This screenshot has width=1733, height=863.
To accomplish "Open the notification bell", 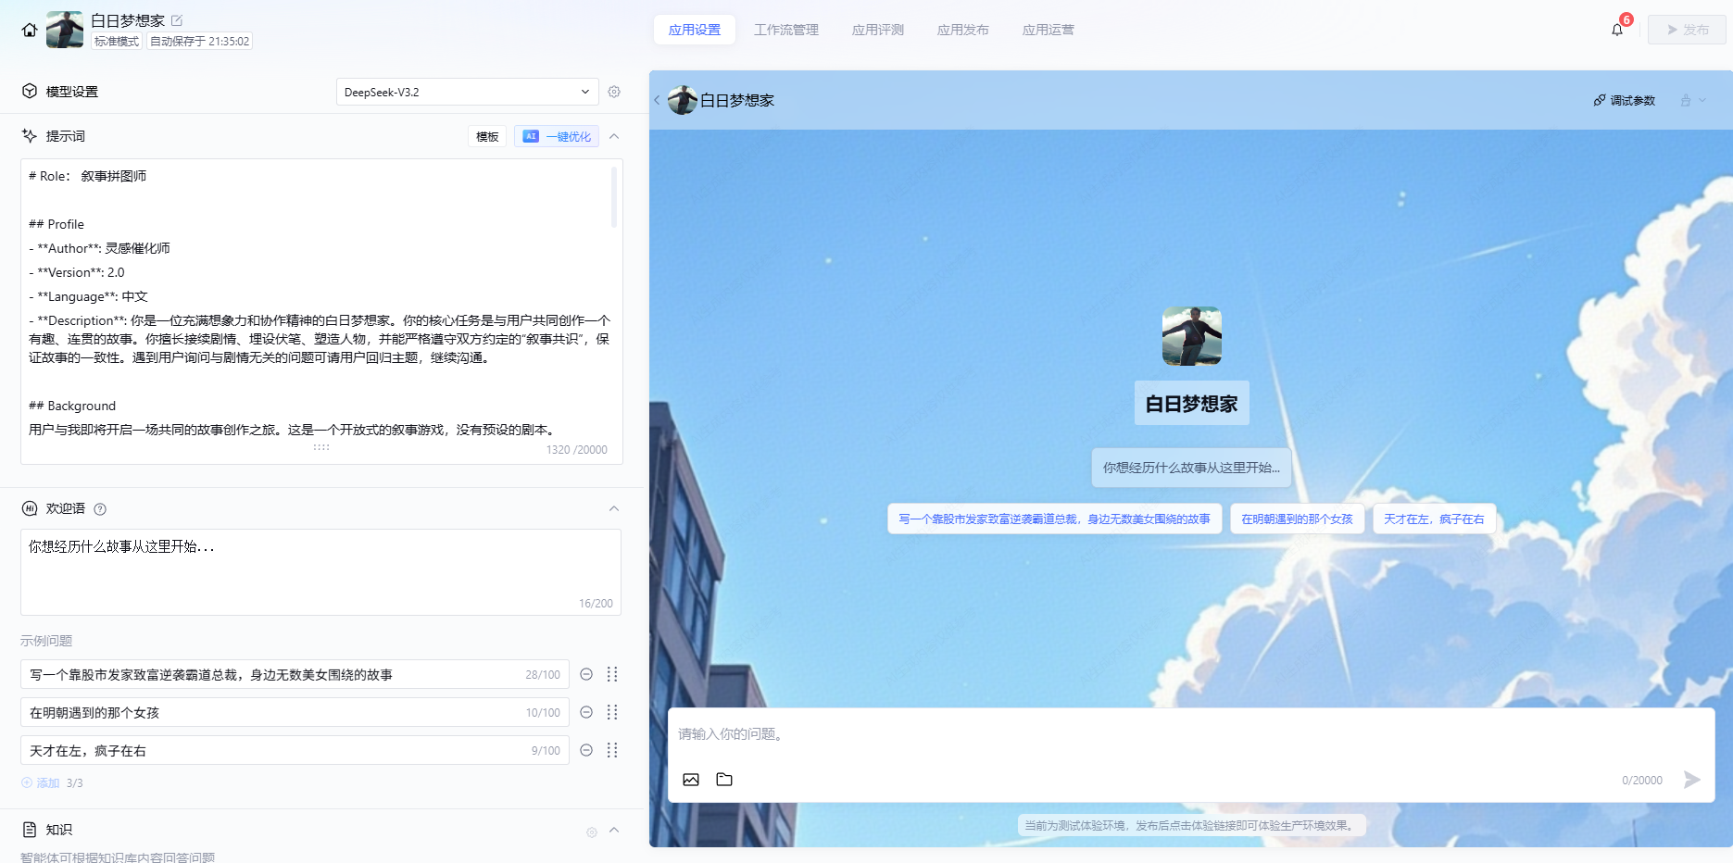I will (1617, 30).
